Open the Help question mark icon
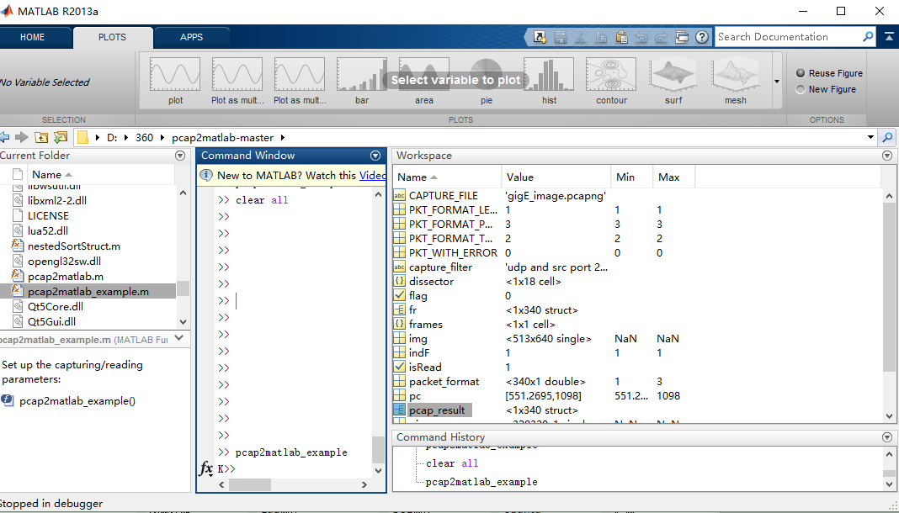 click(x=701, y=37)
